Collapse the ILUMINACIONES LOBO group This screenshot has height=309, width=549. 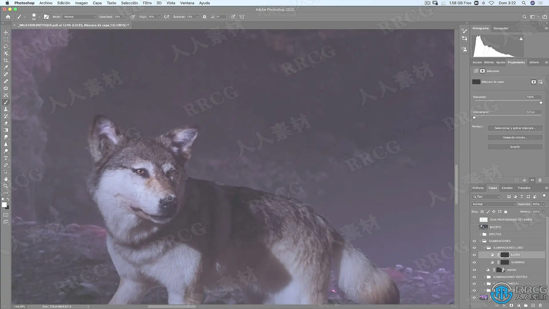point(485,248)
